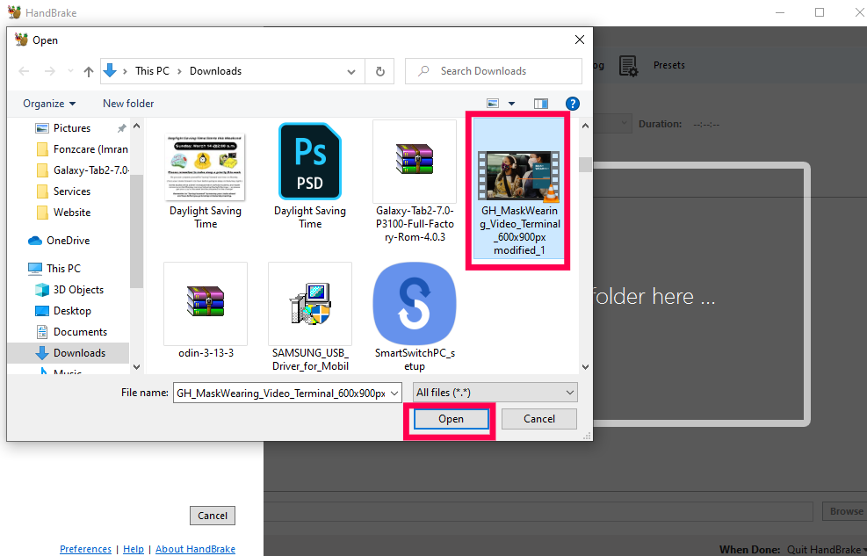The image size is (867, 556).
Task: Create a New folder
Action: click(128, 104)
